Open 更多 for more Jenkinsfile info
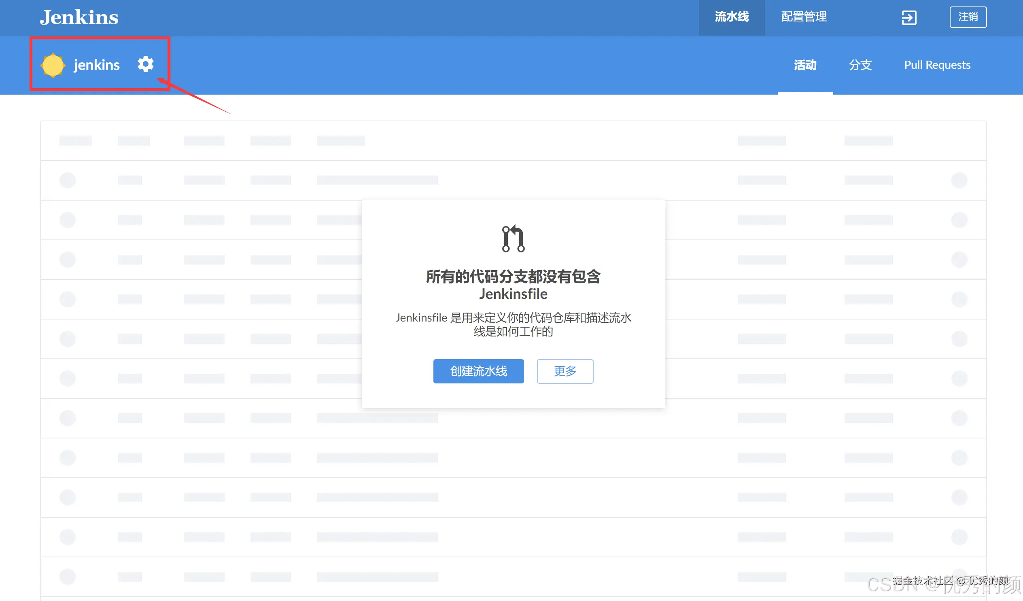 click(565, 371)
